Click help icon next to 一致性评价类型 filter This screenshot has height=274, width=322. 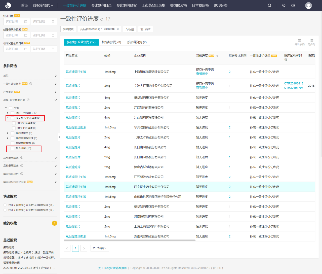(30, 84)
